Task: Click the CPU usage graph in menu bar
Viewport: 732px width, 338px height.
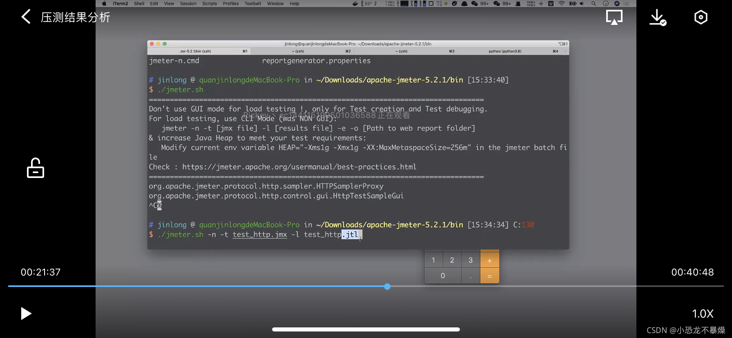Action: [404, 4]
